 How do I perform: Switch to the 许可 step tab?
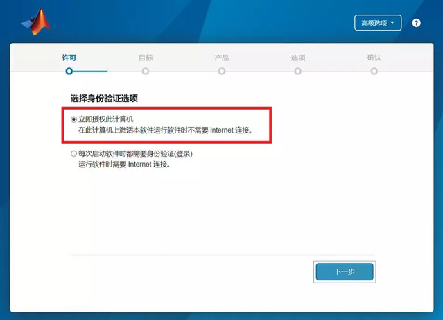69,58
